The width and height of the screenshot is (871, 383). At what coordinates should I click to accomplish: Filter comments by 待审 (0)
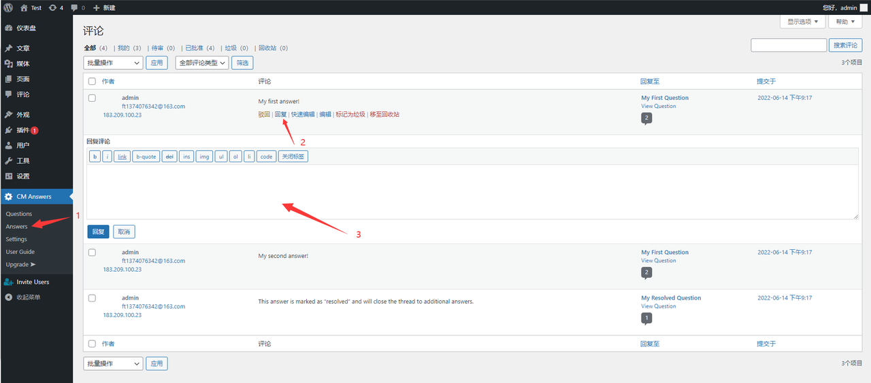[163, 48]
